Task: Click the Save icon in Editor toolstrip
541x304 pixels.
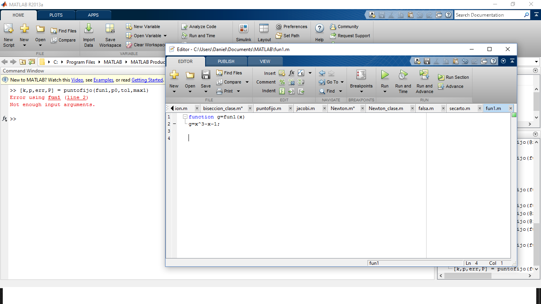Action: [206, 75]
